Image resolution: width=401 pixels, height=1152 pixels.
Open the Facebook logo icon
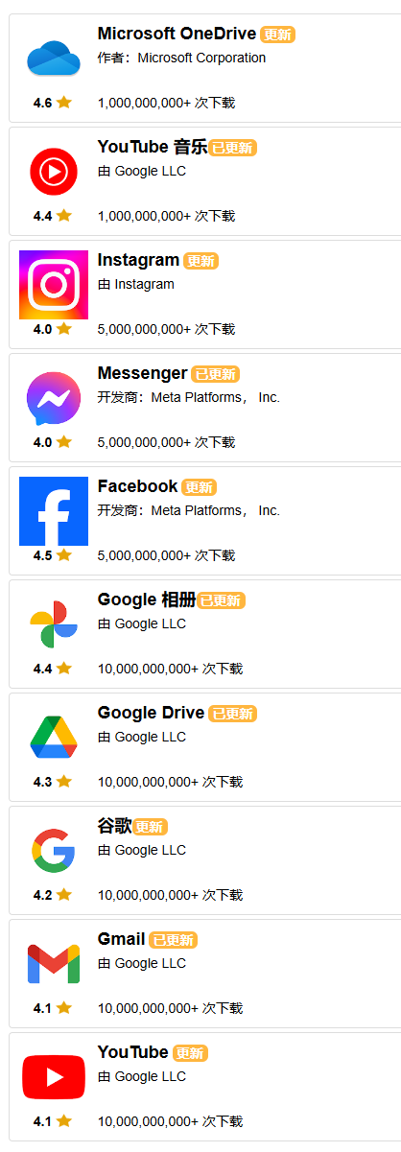[x=54, y=511]
